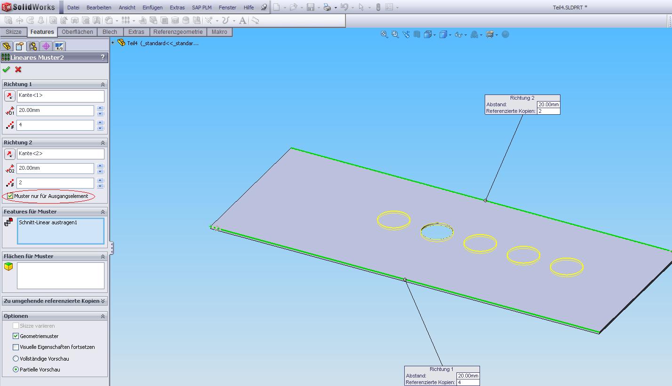Click the Save icon
This screenshot has height=386, width=672.
(311, 7)
